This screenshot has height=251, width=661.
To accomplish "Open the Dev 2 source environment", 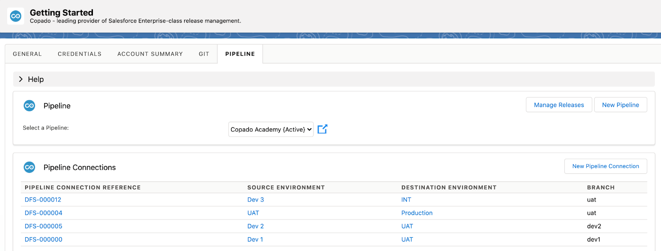I will tap(256, 226).
